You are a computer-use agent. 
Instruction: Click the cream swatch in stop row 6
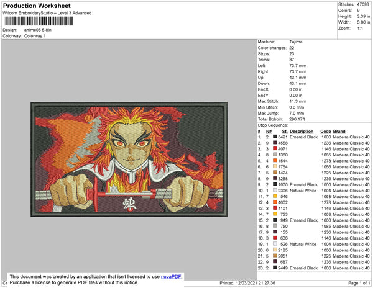tap(275, 167)
